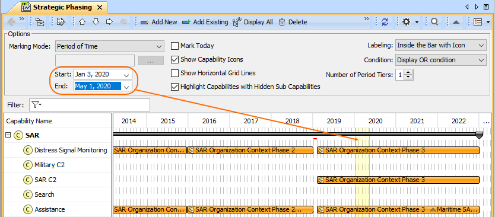Expand the toolbar overflow chevron beside Delete
This screenshot has height=217, width=495.
(367, 19)
